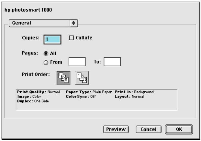Click the 'ColorSync: Off' summary text
Image resolution: width=201 pixels, height=141 pixels.
(x=81, y=96)
